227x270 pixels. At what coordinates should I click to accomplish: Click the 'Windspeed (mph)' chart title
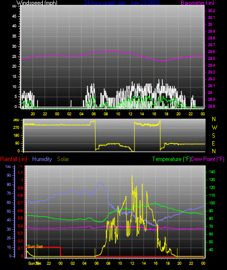pyautogui.click(x=37, y=2)
